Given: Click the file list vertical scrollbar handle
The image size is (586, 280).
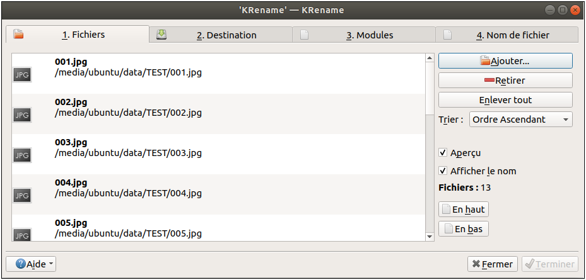Looking at the screenshot, I should (430, 88).
